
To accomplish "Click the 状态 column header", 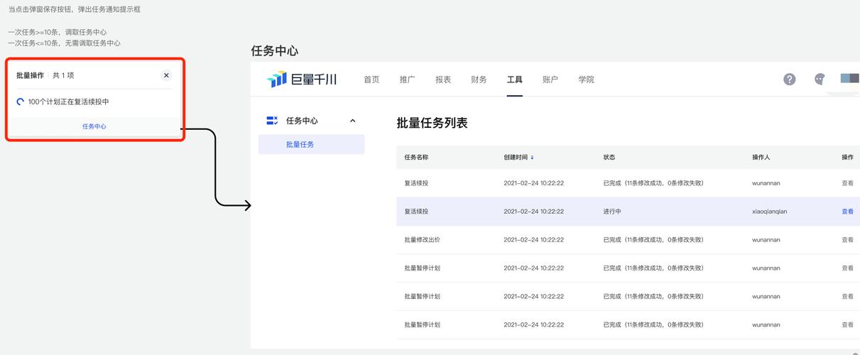I will click(x=609, y=158).
